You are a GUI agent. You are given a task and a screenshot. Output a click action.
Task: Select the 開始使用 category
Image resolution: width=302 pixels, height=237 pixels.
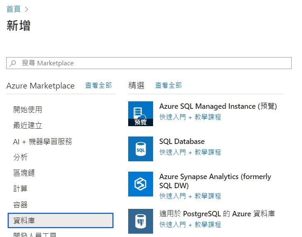27,110
